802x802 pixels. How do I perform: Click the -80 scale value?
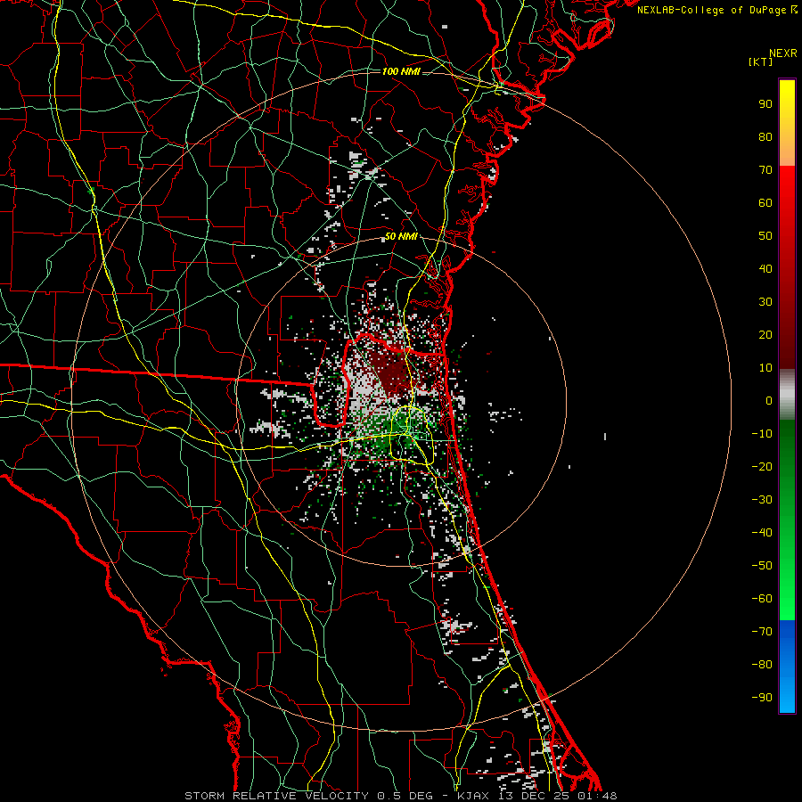point(762,665)
